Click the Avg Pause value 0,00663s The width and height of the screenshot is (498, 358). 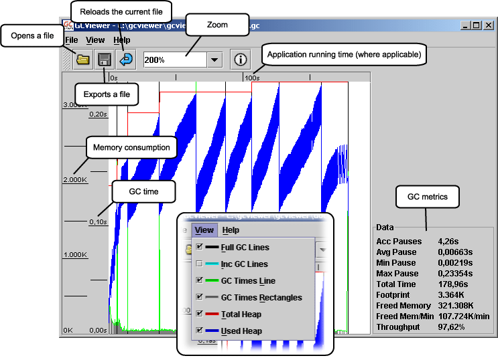tap(455, 252)
